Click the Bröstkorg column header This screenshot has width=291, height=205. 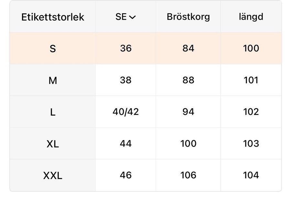tap(188, 17)
